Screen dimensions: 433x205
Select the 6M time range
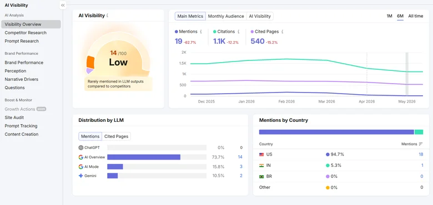coord(400,16)
